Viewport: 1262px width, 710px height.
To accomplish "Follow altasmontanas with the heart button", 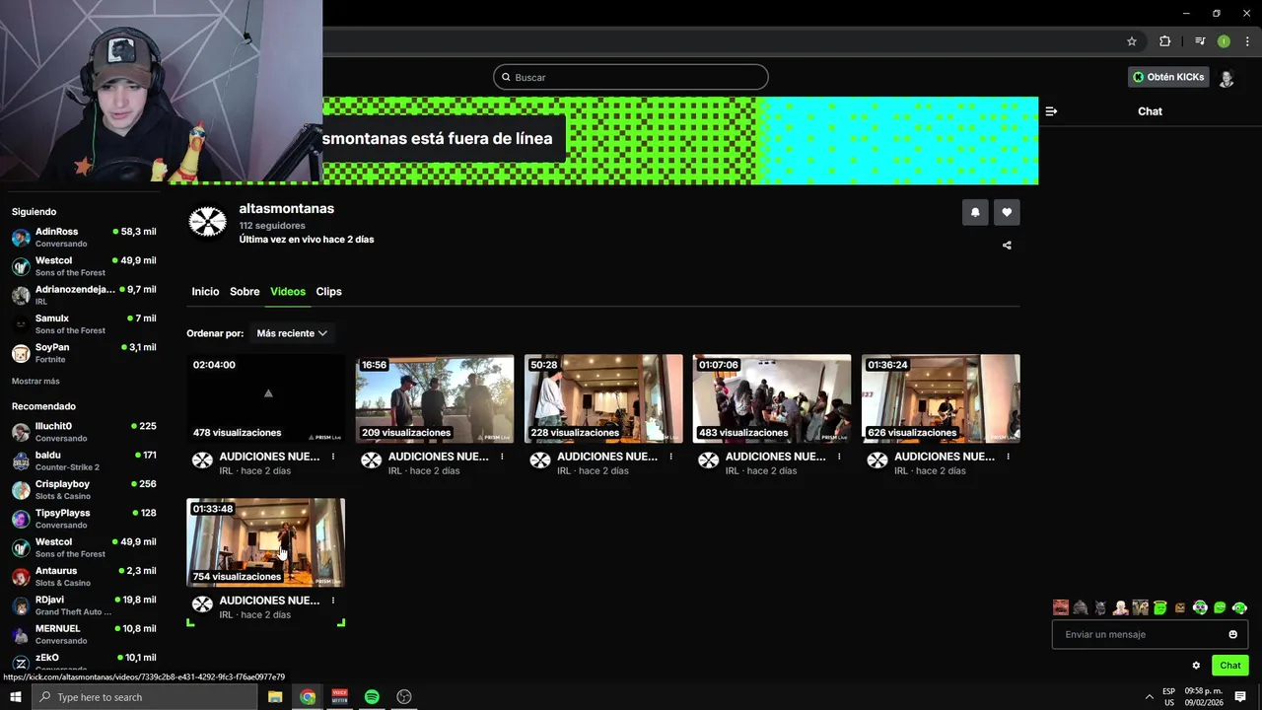I will tap(1007, 212).
